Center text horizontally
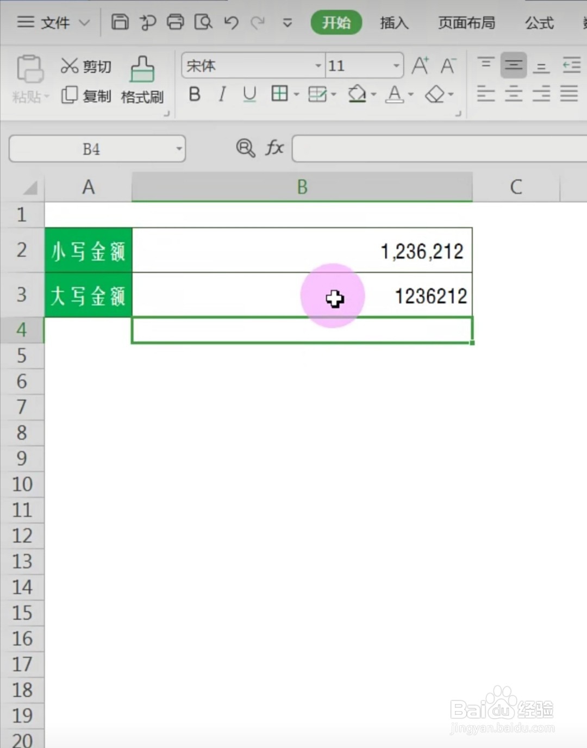 tap(513, 94)
